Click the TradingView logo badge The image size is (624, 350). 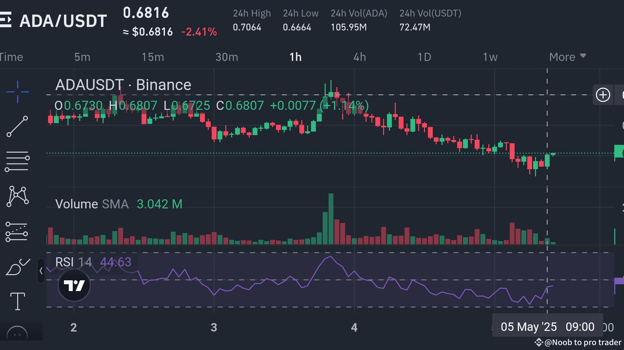(74, 286)
